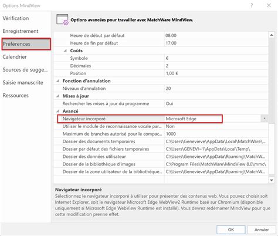Click the Coûts section heading
The width and height of the screenshot is (278, 236).
(x=76, y=50)
